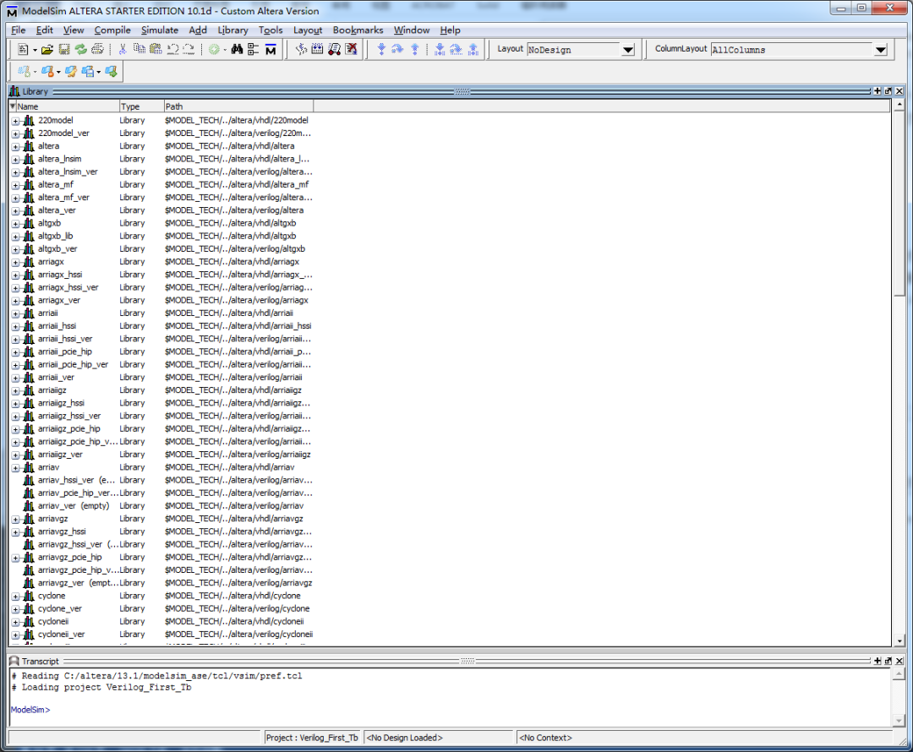Click the New file toolbar icon
This screenshot has height=752, width=913.
coord(23,50)
